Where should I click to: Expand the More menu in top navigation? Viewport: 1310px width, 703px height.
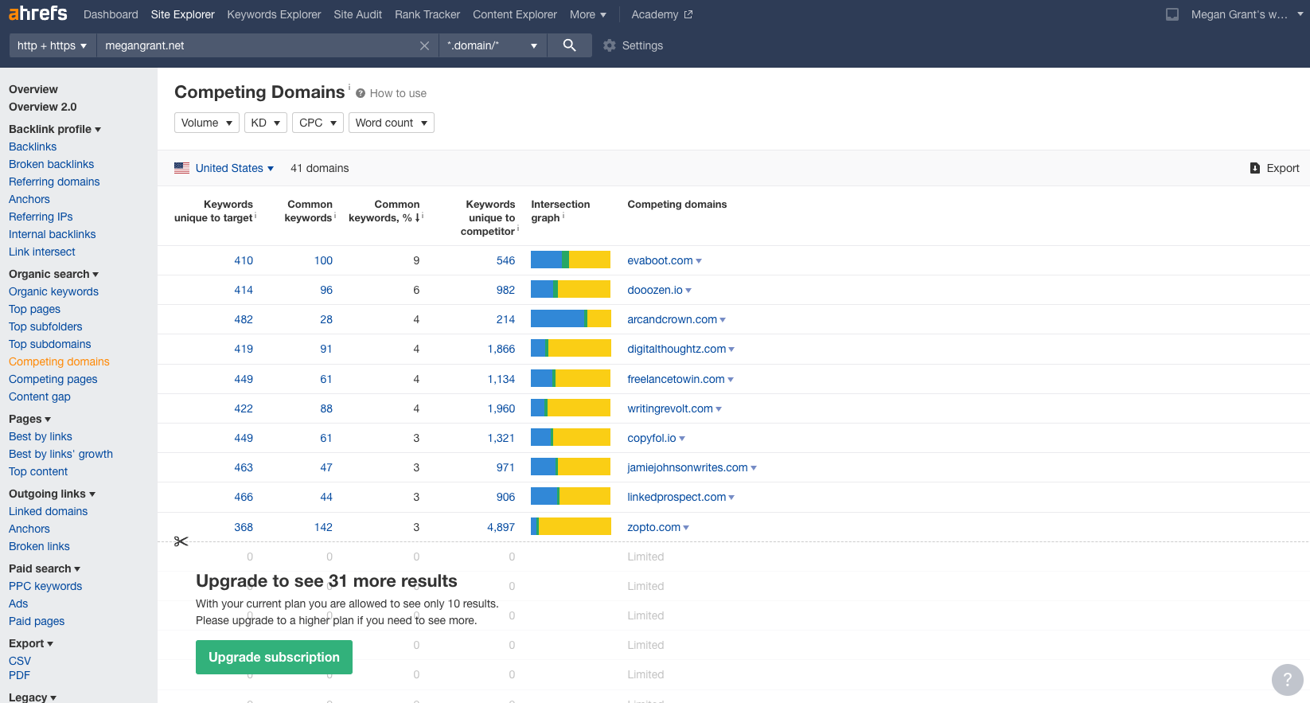tap(588, 14)
